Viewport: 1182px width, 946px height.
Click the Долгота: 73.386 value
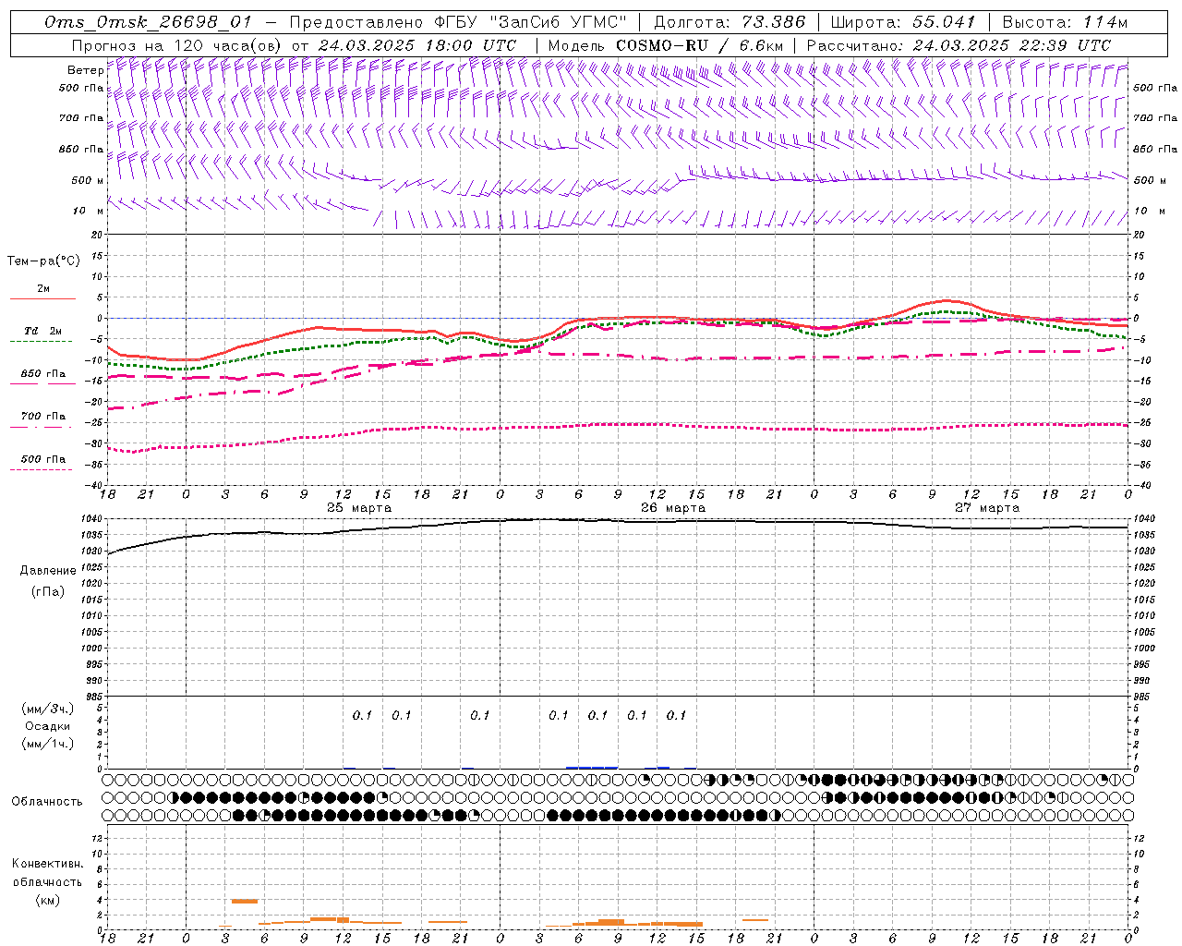pos(730,22)
